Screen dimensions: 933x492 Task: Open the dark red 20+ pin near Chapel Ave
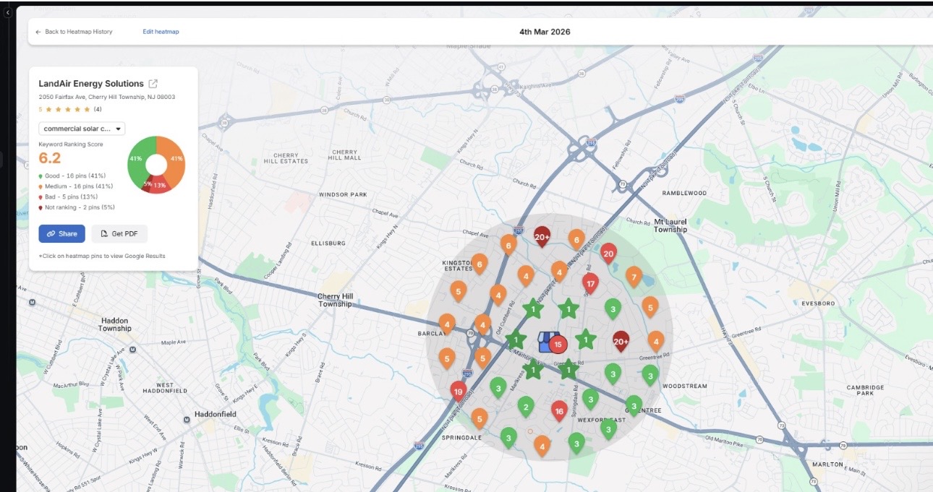[x=542, y=237]
